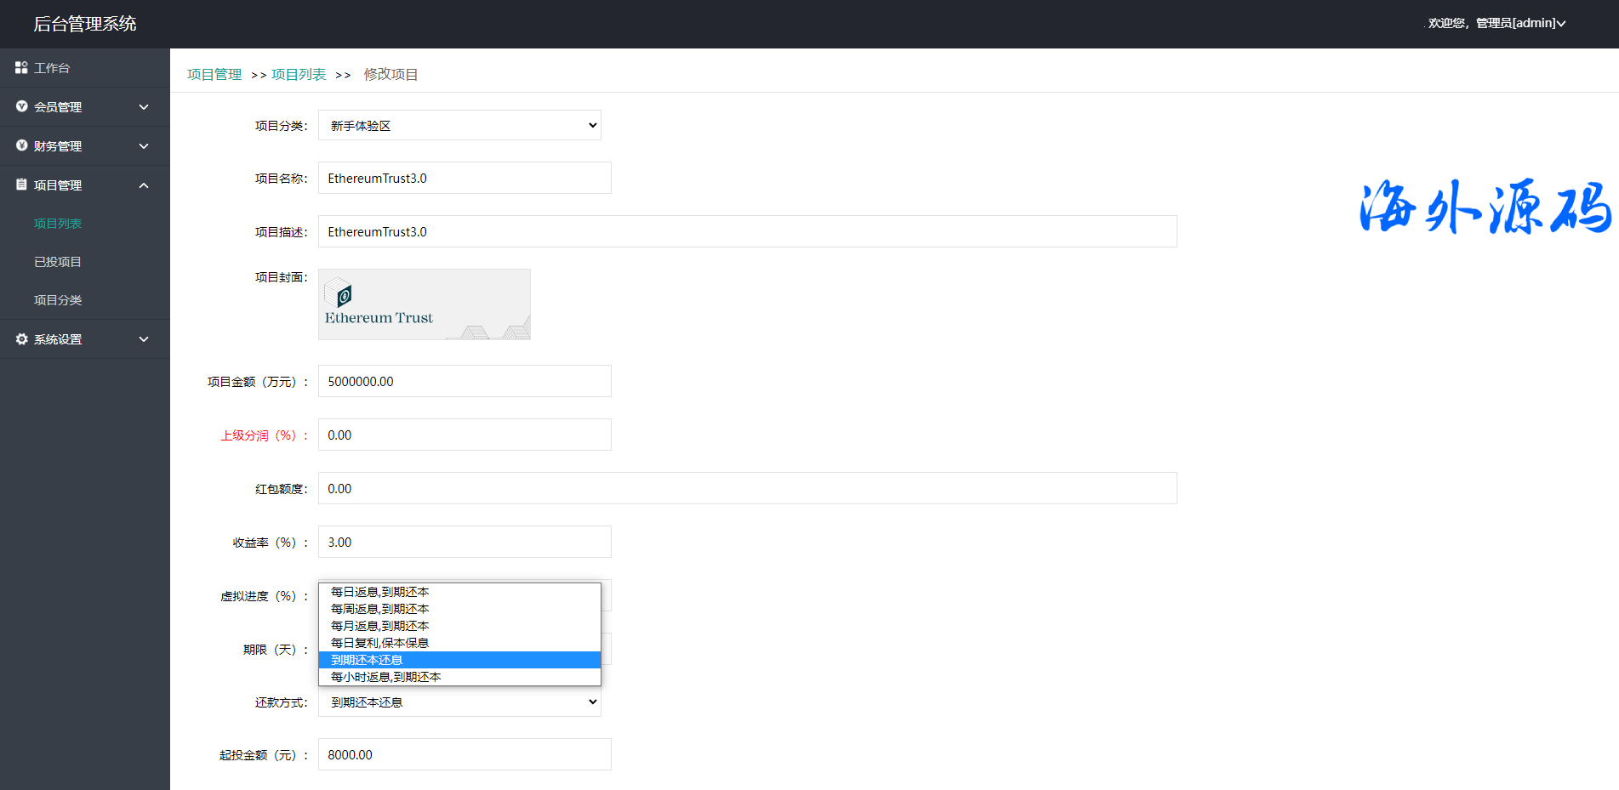Focus the 起投金额 field showing 8000.00
The width and height of the screenshot is (1619, 790).
tap(465, 754)
